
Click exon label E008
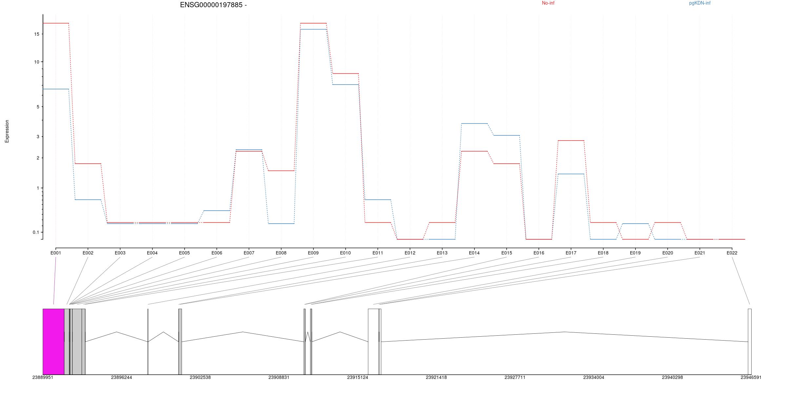click(281, 253)
